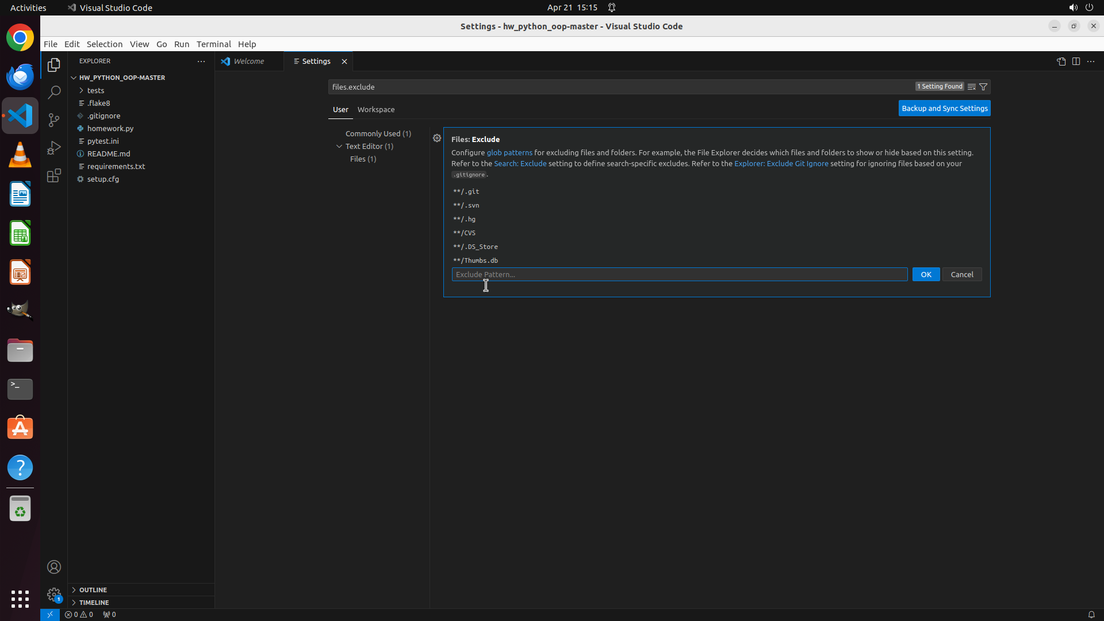The image size is (1104, 621).
Task: Switch to the Workspace settings tab
Action: pos(375,109)
